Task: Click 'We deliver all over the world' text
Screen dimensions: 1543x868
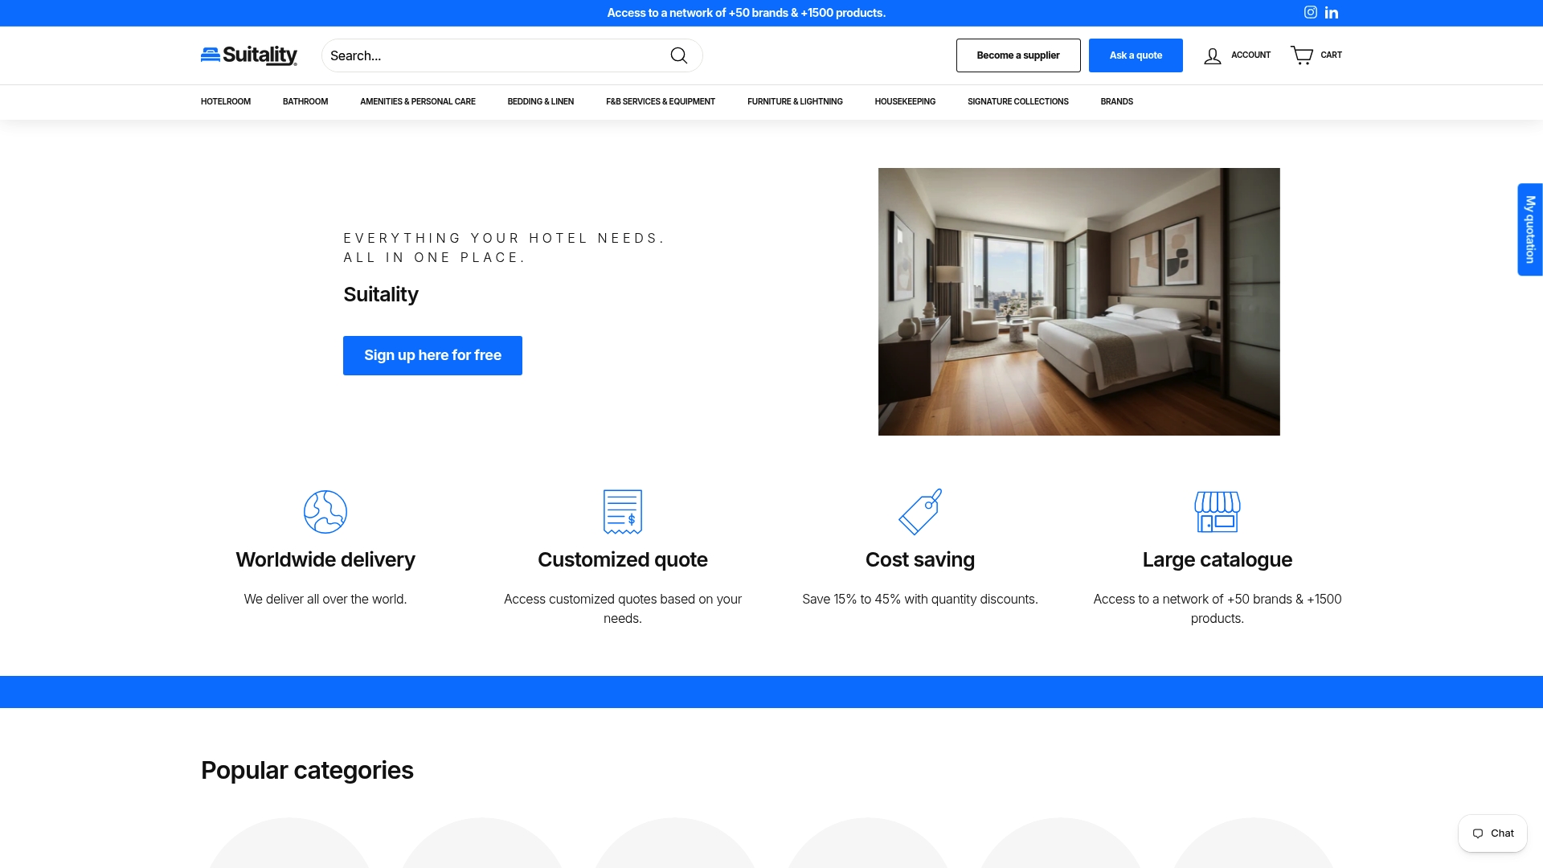Action: pyautogui.click(x=325, y=600)
